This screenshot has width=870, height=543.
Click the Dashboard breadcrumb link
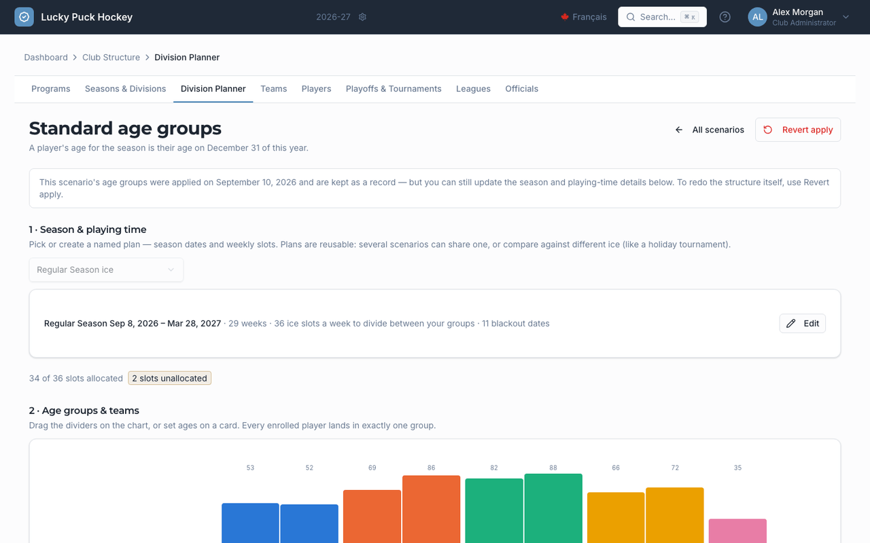click(46, 58)
